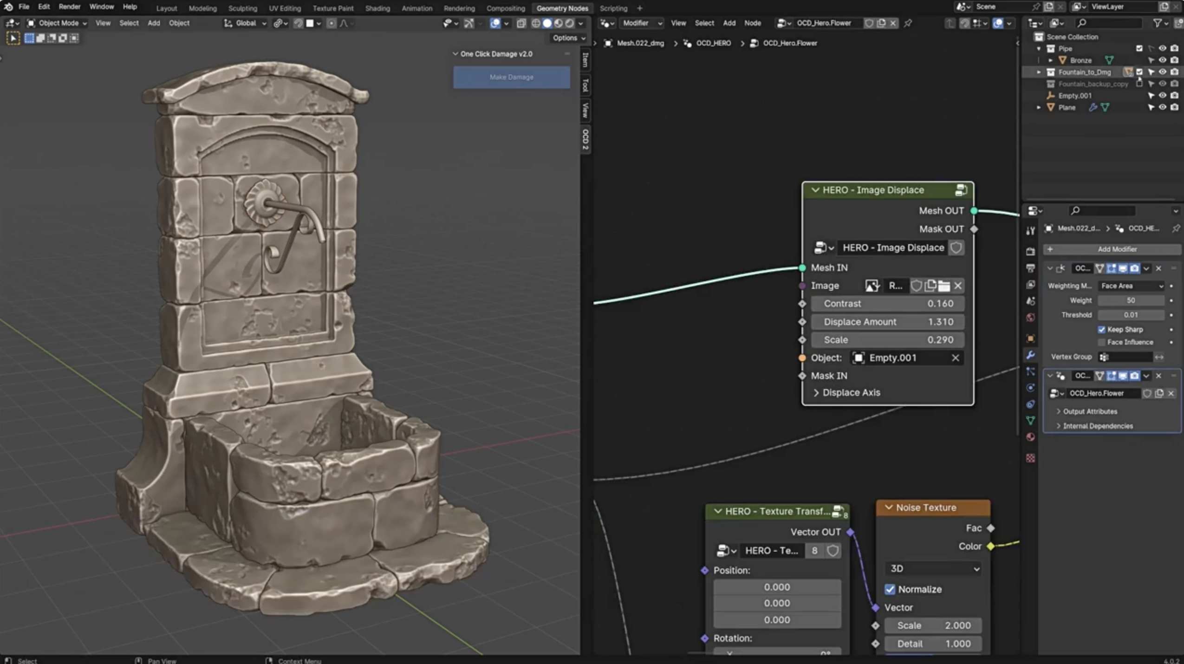Click the modifier properties wrench tab
The image size is (1184, 664).
(x=1030, y=355)
